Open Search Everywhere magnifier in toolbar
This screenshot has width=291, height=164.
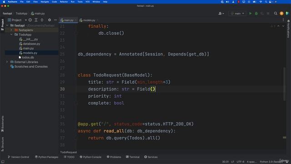tap(276, 13)
